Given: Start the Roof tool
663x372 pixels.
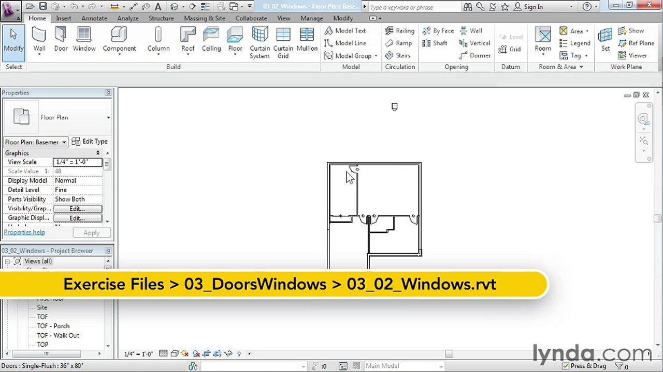Looking at the screenshot, I should [x=188, y=40].
